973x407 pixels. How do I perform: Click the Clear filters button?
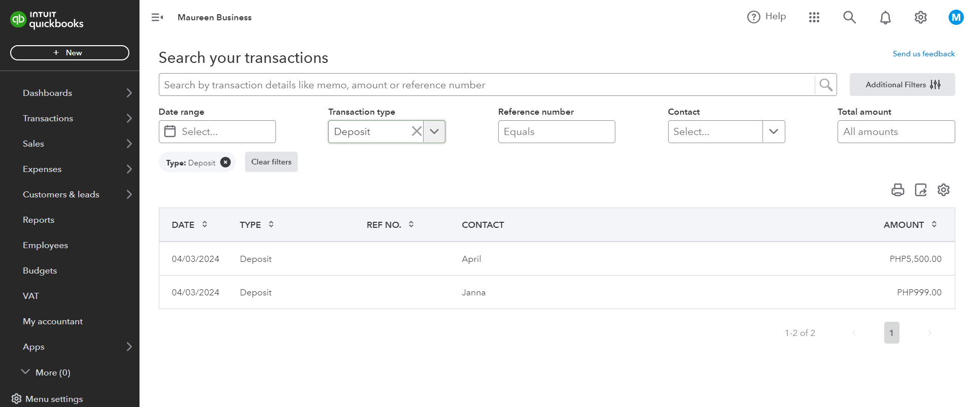coord(271,162)
